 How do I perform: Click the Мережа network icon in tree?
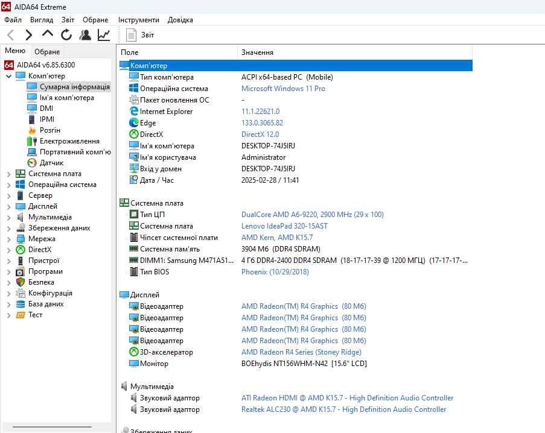coord(21,239)
